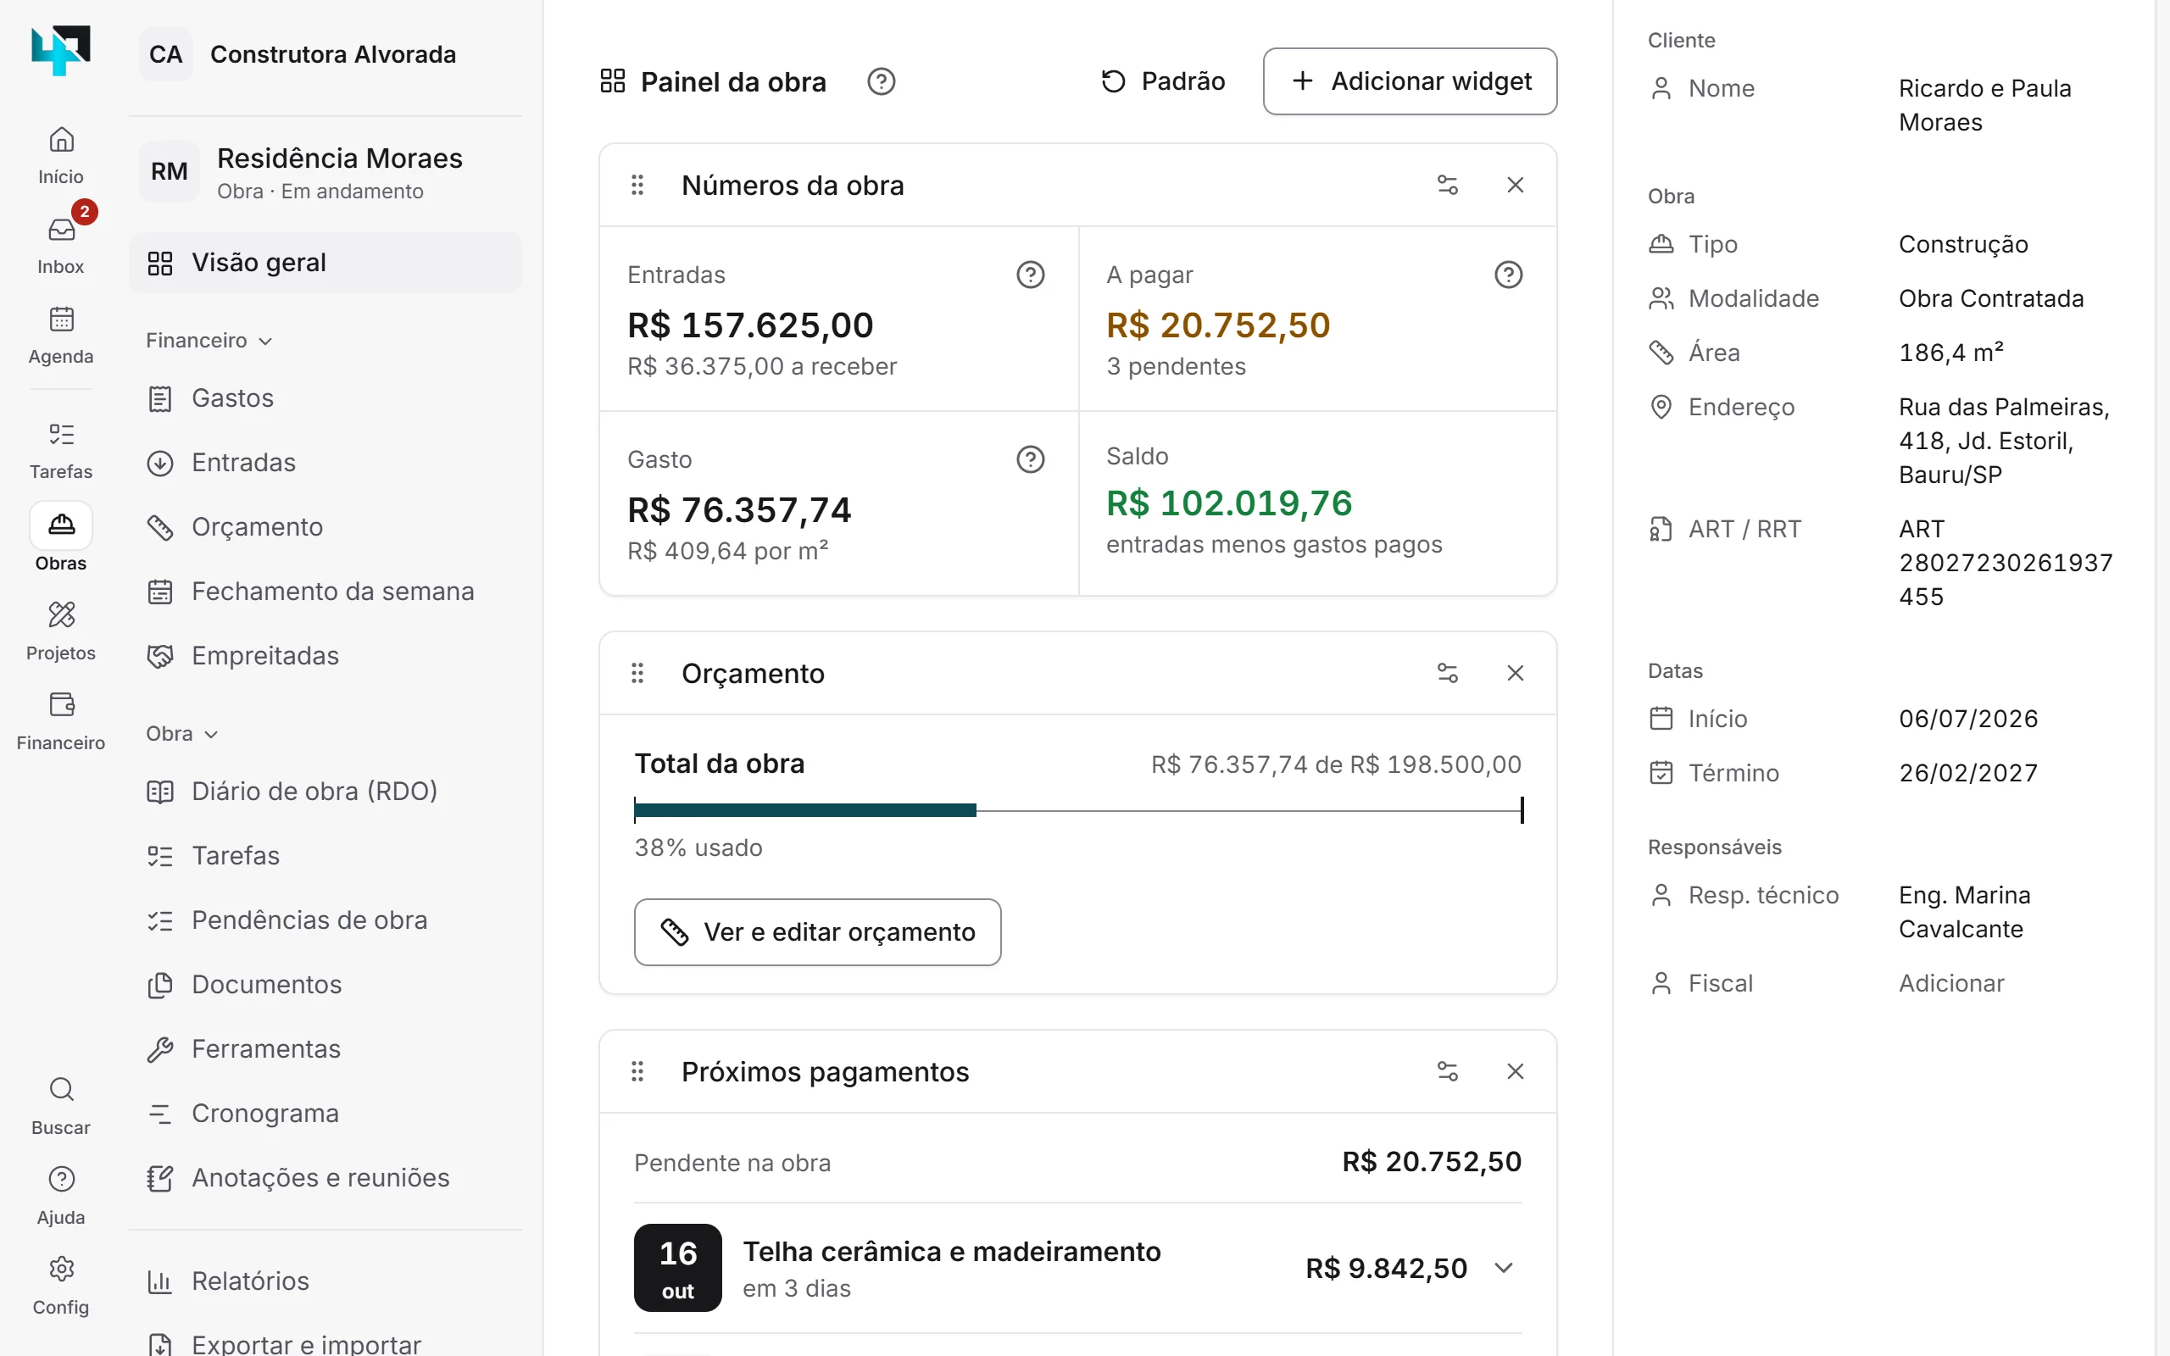Click the R$ 157.625,00 Entradas amount
This screenshot has height=1356, width=2170.
click(749, 325)
